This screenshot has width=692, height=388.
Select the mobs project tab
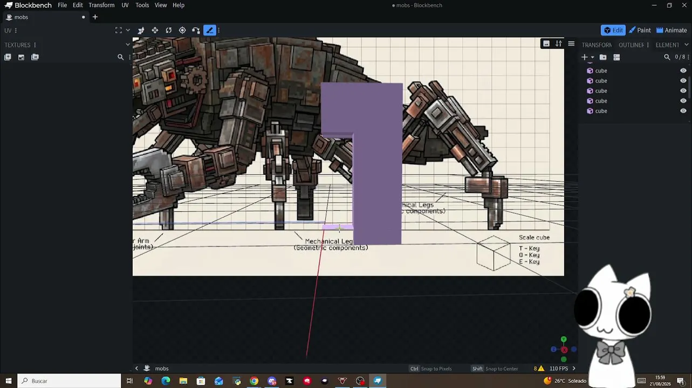pyautogui.click(x=45, y=17)
